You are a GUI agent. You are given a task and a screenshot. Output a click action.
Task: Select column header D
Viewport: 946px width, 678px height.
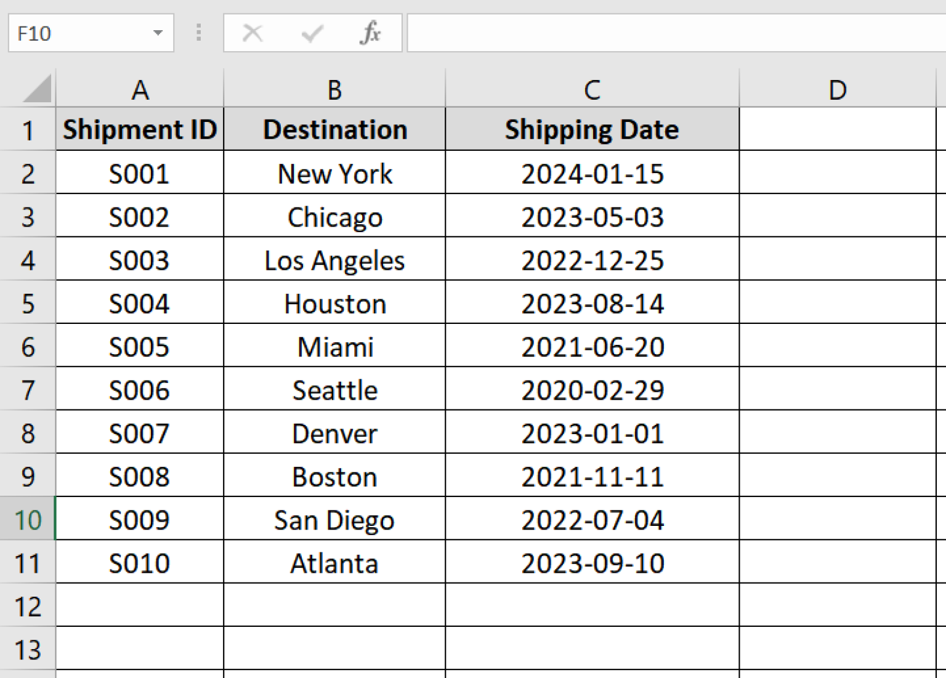coord(838,89)
